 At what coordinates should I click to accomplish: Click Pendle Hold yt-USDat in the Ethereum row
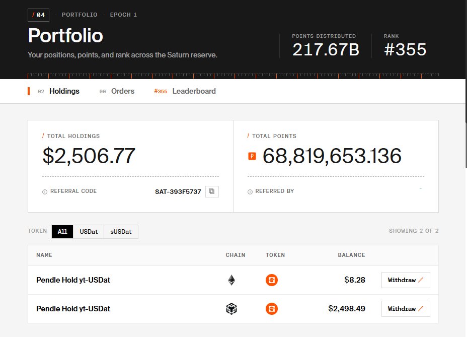(x=73, y=280)
